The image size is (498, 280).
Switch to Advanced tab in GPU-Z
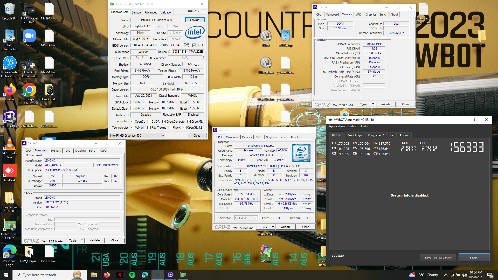click(x=151, y=12)
